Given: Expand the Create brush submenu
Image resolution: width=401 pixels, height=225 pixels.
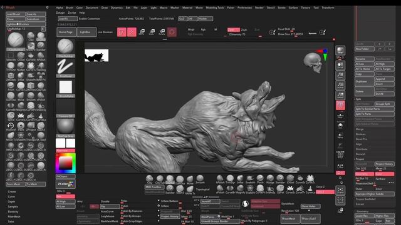Looking at the screenshot, I should point(12,192).
